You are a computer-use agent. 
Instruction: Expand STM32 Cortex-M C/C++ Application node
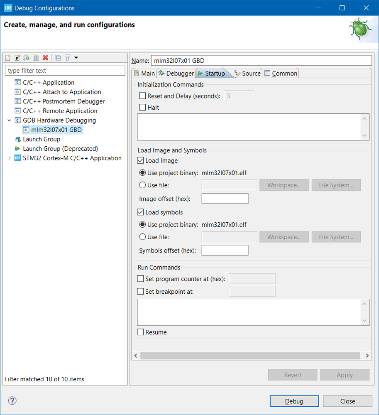(x=9, y=158)
